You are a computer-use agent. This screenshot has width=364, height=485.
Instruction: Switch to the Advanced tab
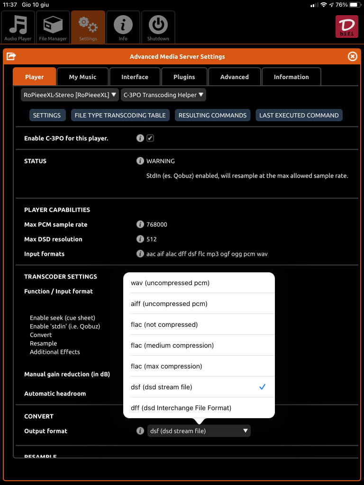click(234, 77)
